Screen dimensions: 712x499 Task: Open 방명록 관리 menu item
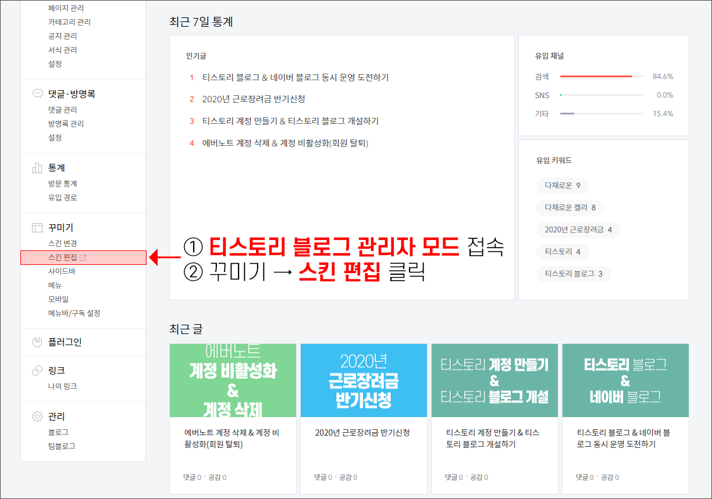[66, 124]
